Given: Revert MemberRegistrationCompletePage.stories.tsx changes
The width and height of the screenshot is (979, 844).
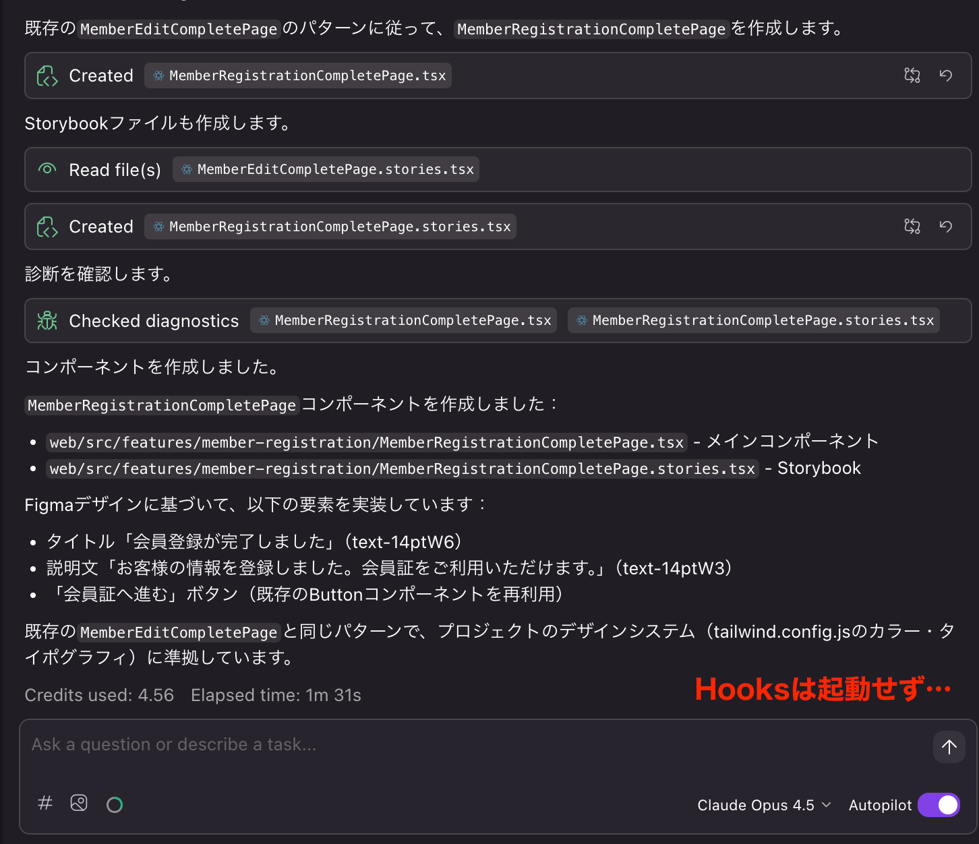Looking at the screenshot, I should pos(945,227).
